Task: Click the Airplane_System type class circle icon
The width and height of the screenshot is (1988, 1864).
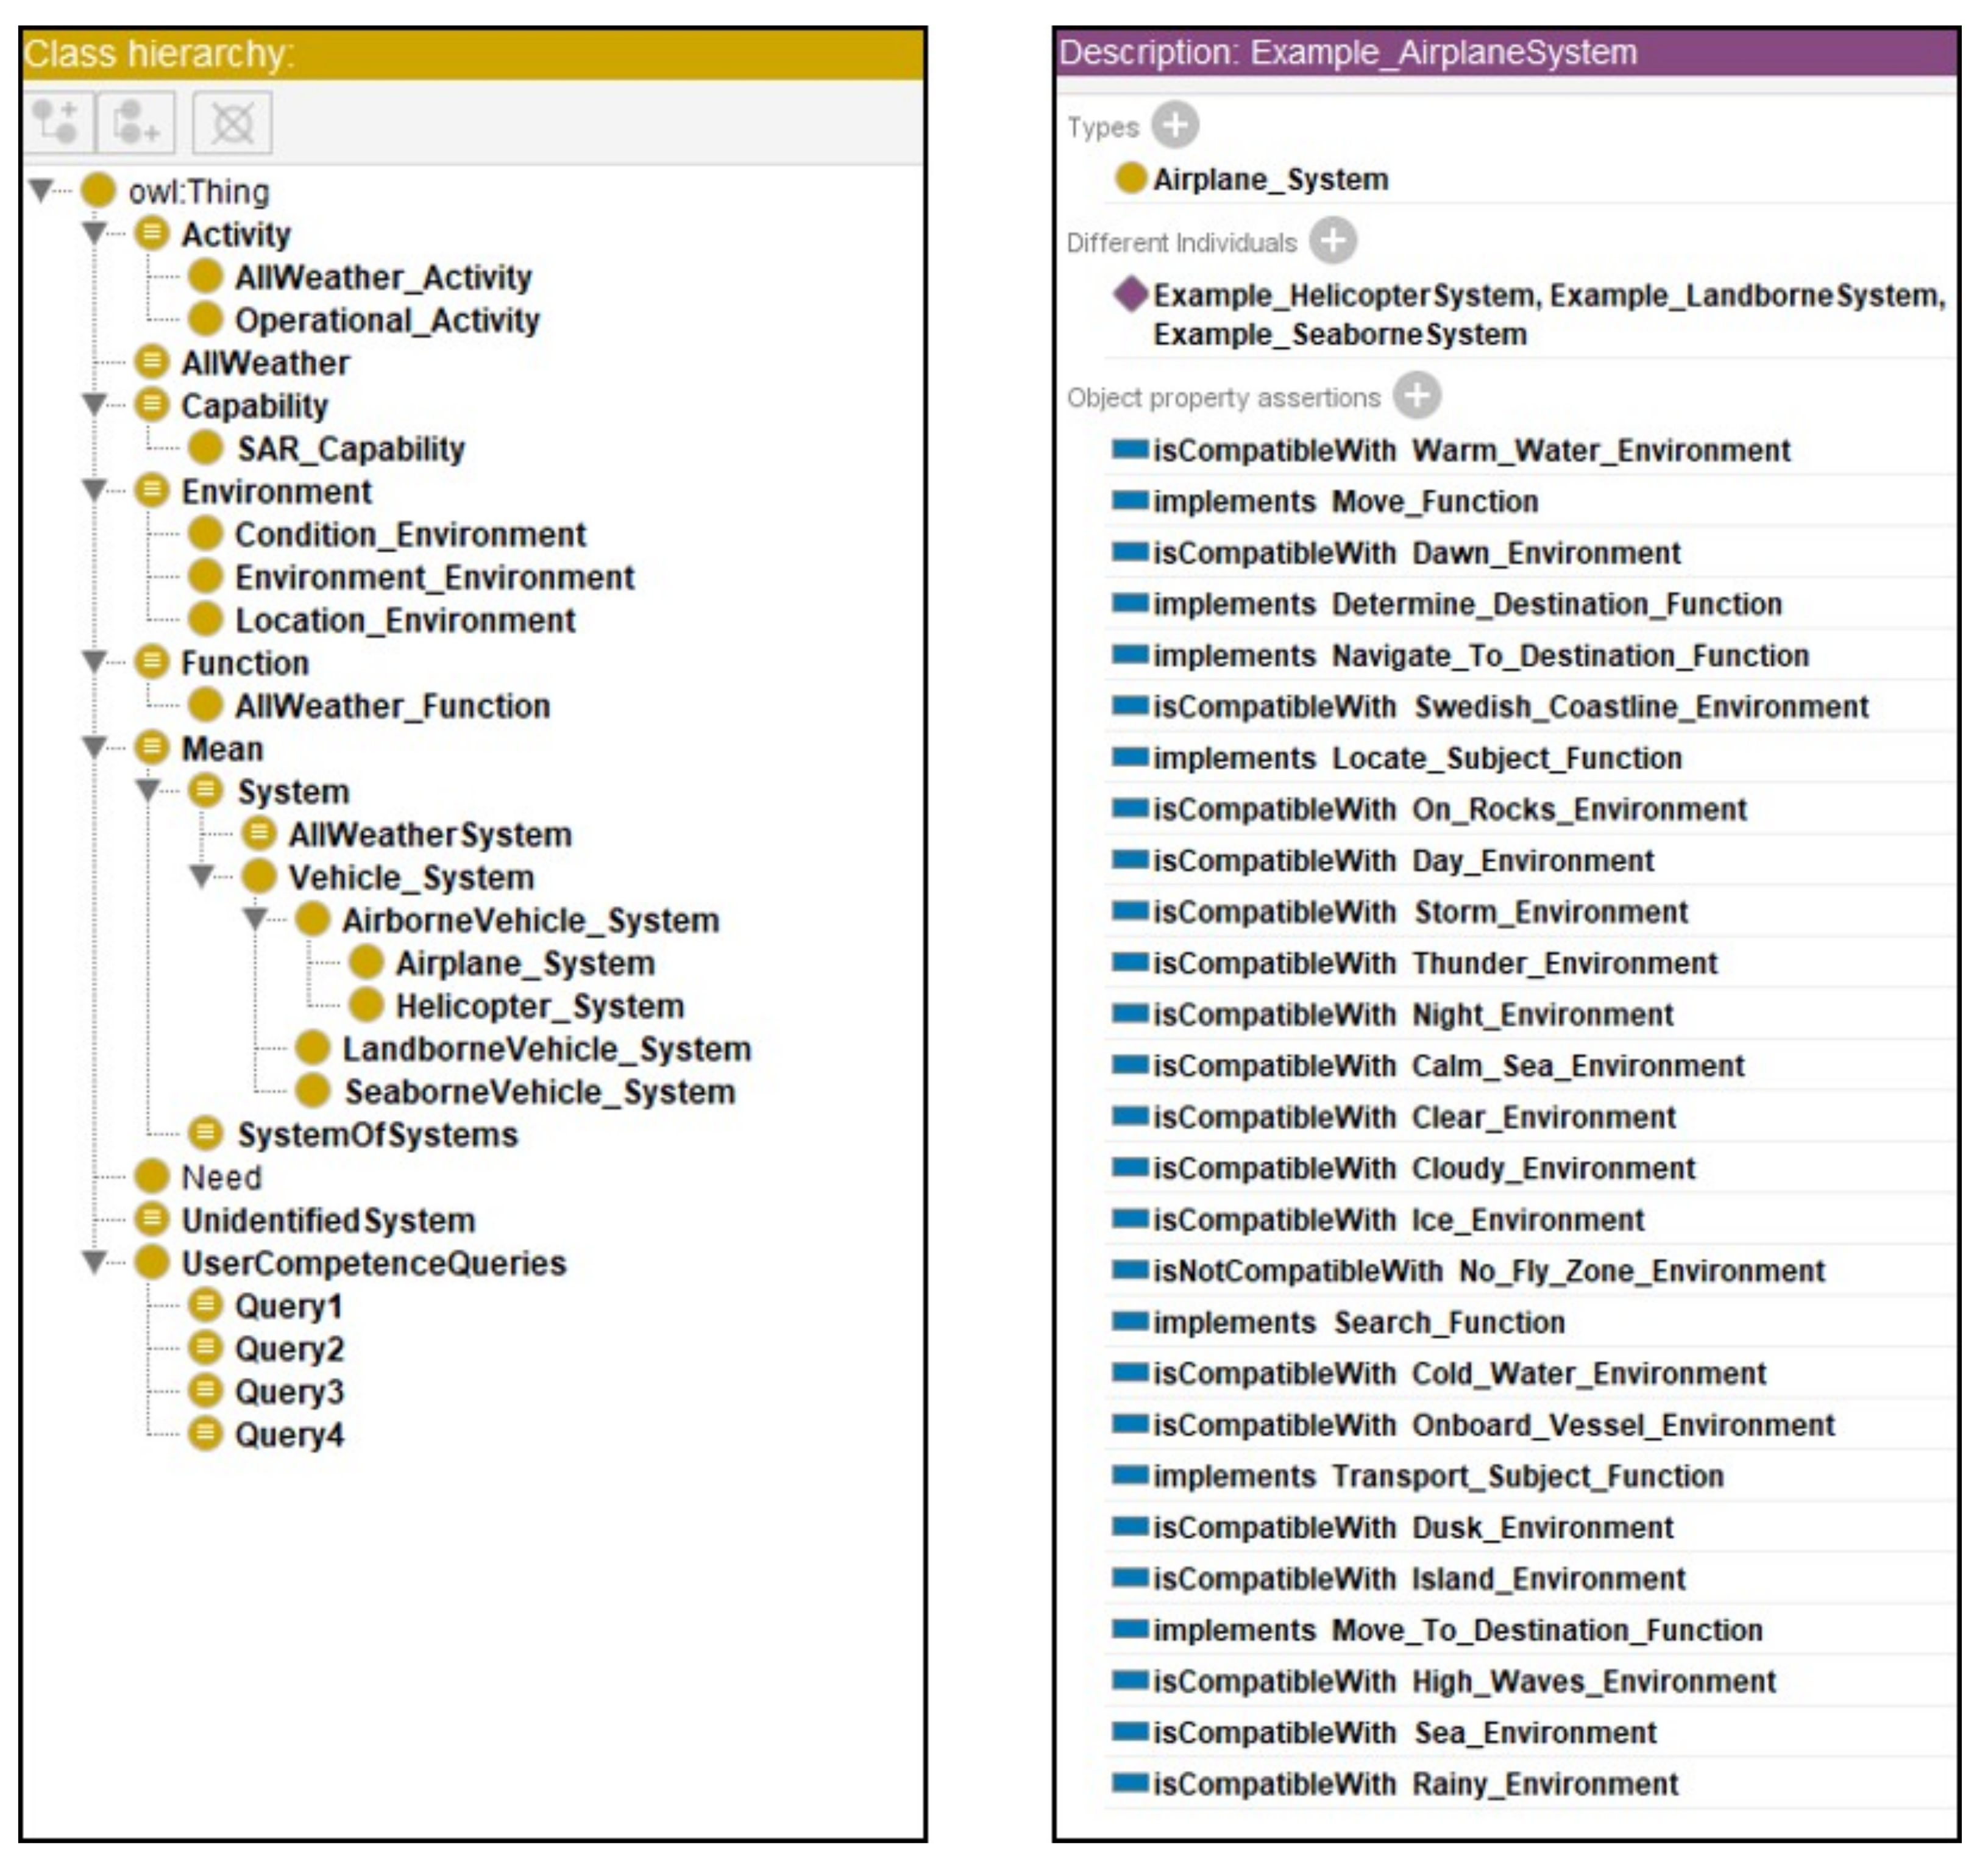Action: tap(1130, 178)
